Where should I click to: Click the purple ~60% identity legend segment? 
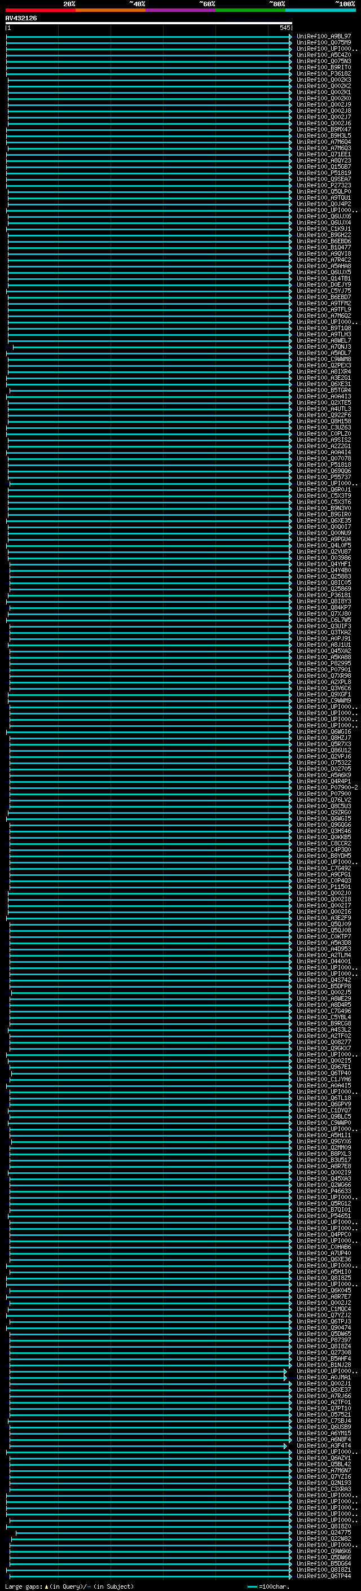180,11
